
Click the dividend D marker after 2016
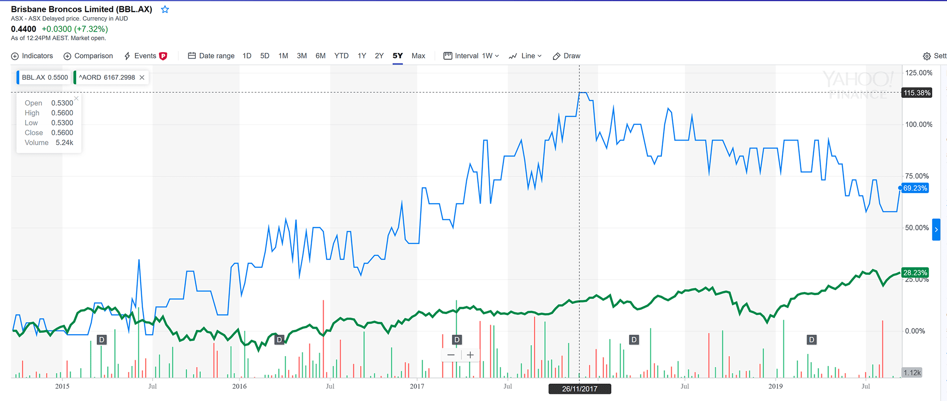click(x=279, y=340)
